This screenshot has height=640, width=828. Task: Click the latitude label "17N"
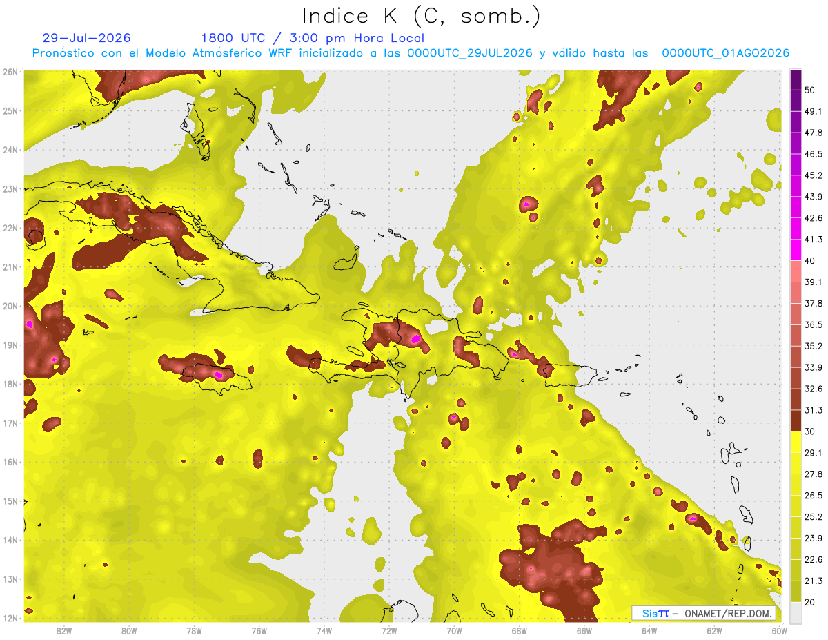tap(10, 423)
